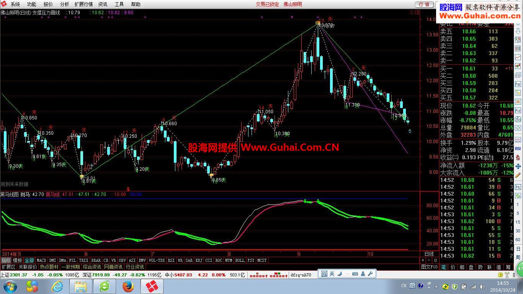Select the FSL indicator tab
This screenshot has width=523, height=294.
tap(73, 260)
